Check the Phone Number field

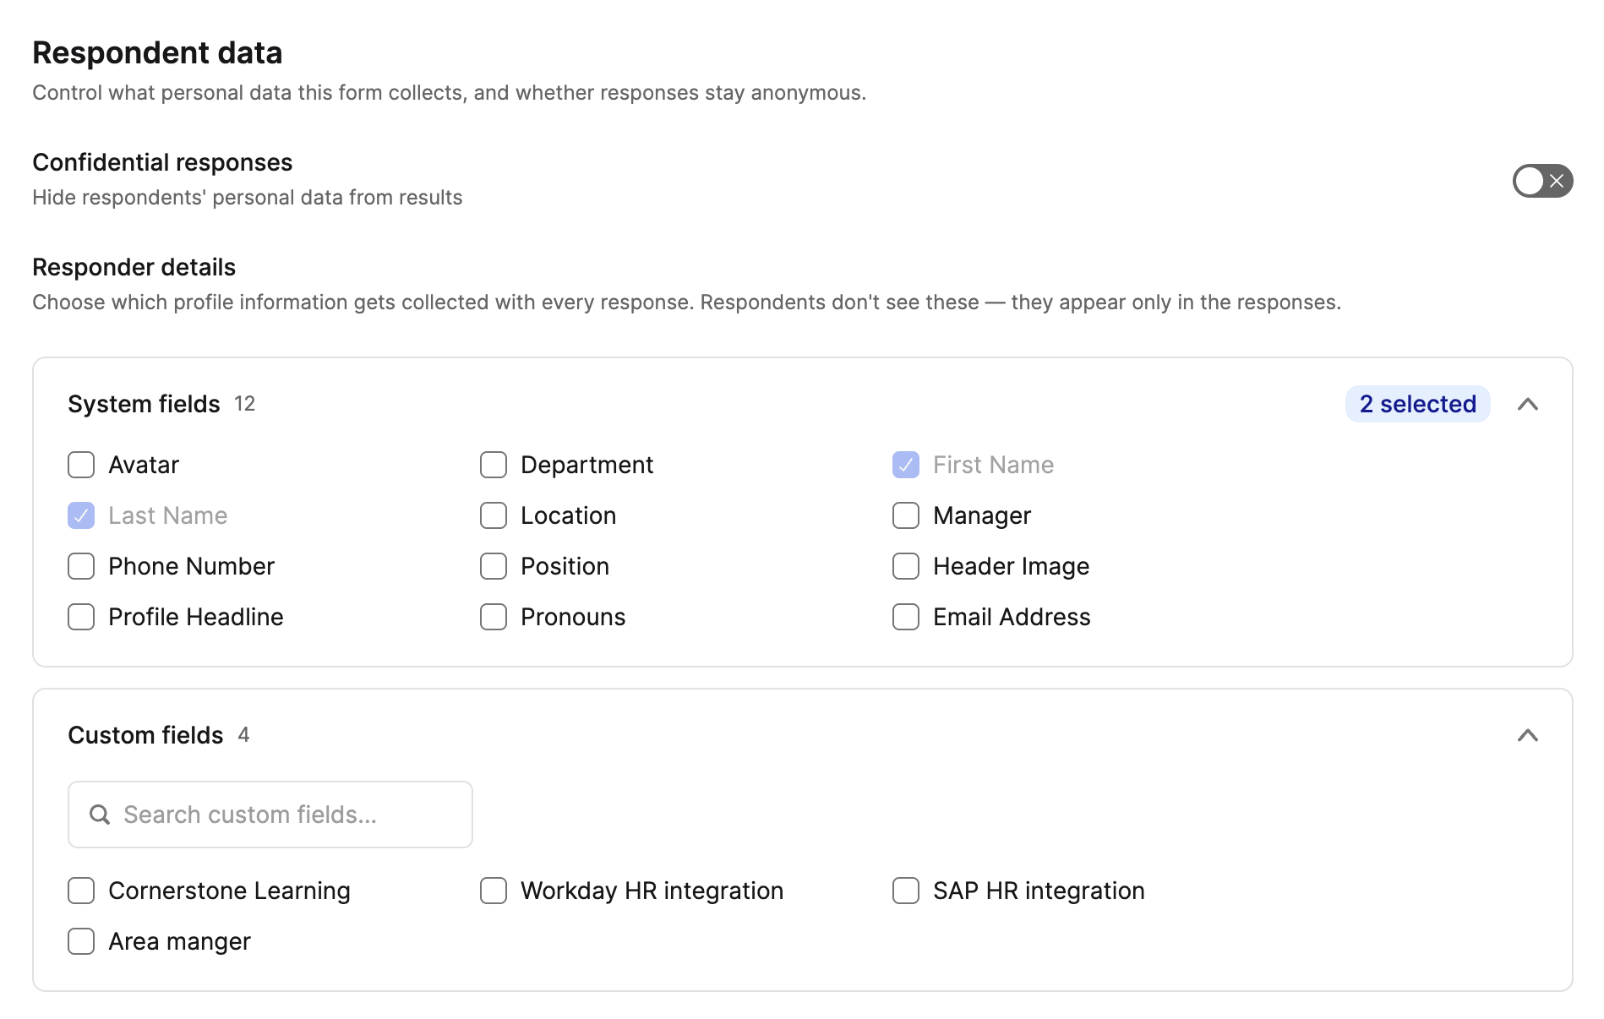click(x=81, y=566)
